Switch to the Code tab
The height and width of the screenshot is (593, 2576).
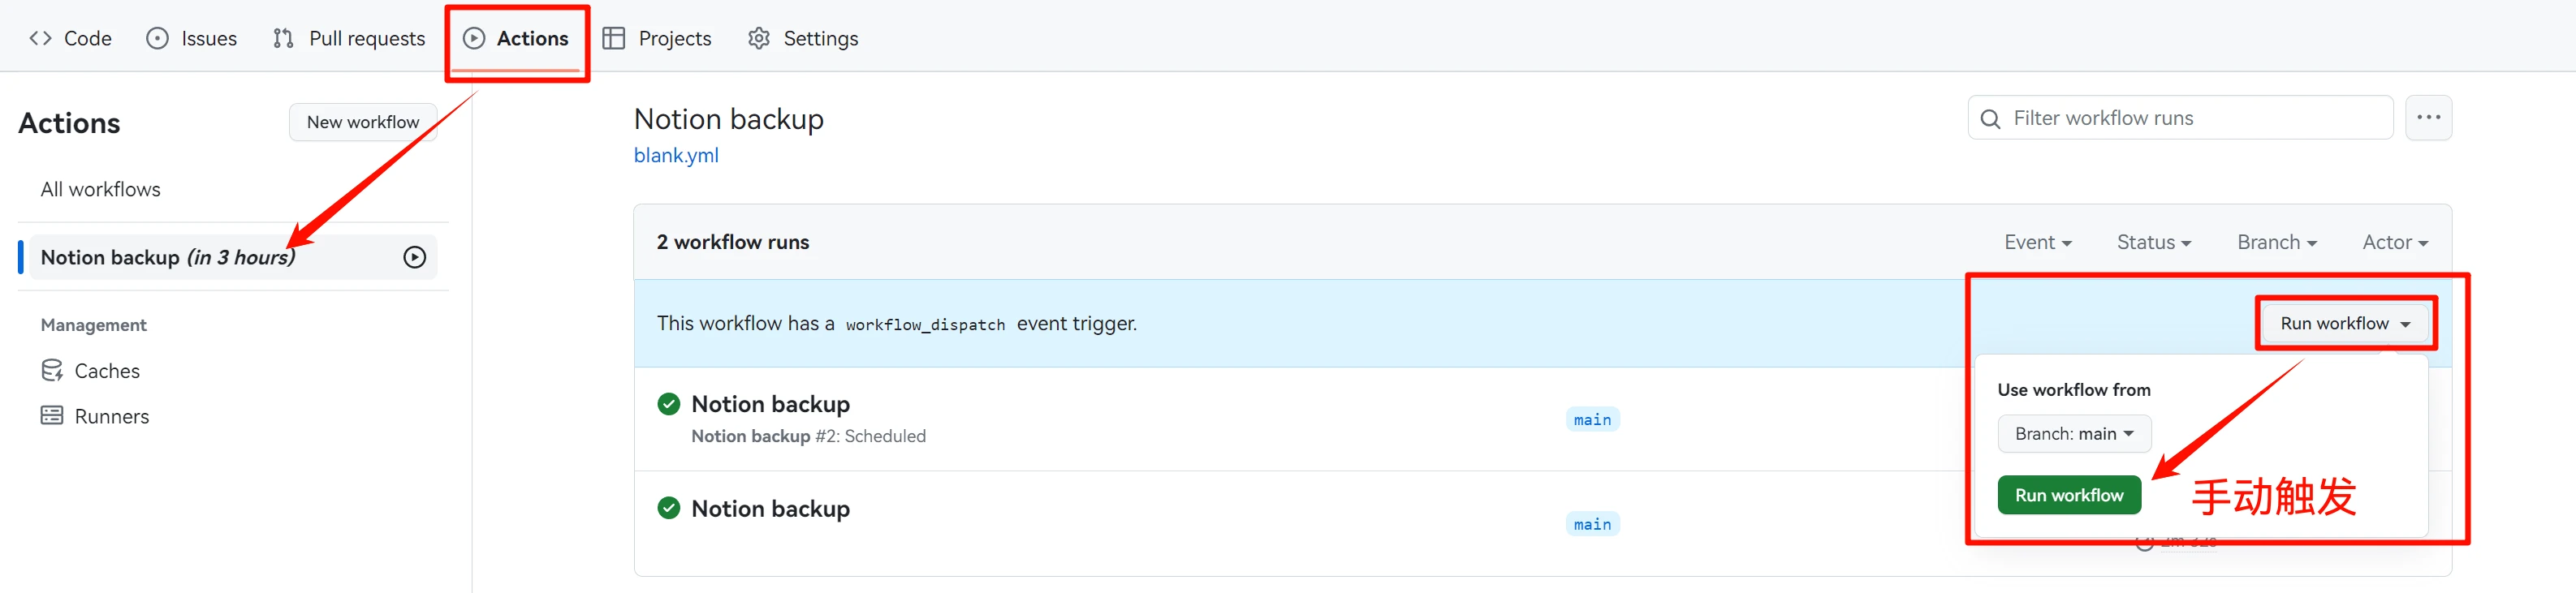tap(70, 38)
